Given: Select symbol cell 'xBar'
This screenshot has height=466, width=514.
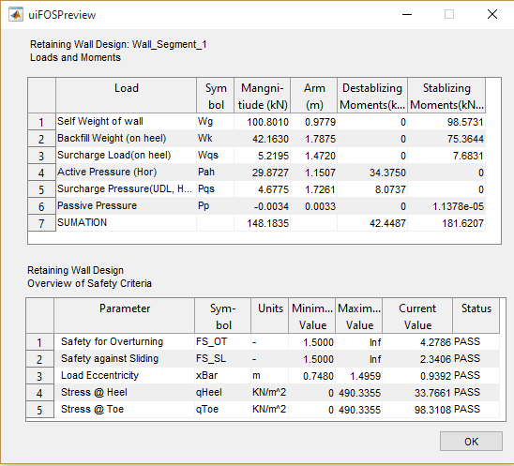Looking at the screenshot, I should [x=223, y=376].
